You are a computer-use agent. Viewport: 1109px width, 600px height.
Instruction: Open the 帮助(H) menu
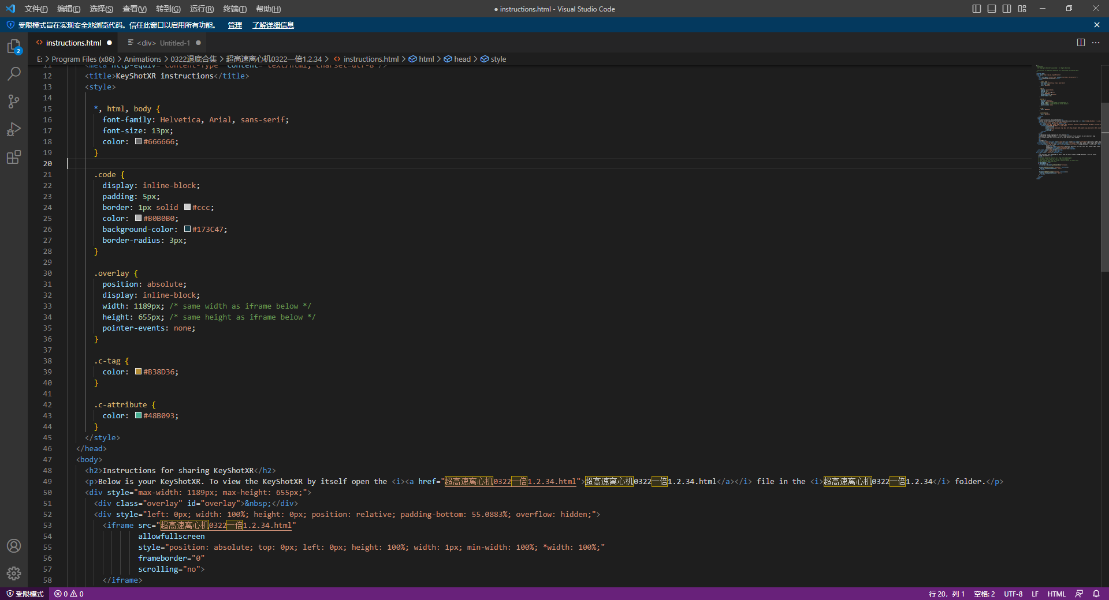[268, 9]
